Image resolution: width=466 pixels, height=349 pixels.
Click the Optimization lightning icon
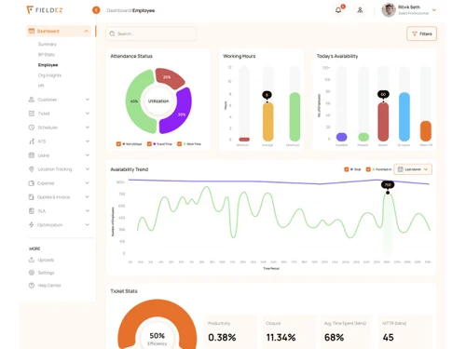click(x=32, y=224)
